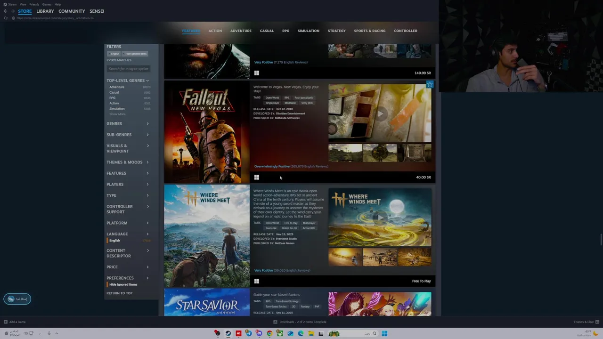Open the Star Savior game capsule

(207, 303)
